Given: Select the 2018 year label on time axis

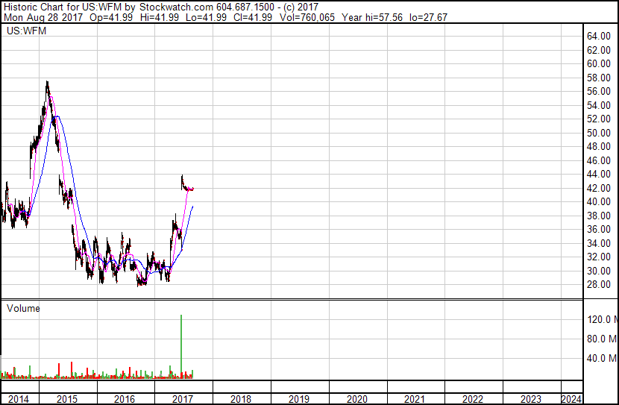Looking at the screenshot, I should (x=241, y=399).
